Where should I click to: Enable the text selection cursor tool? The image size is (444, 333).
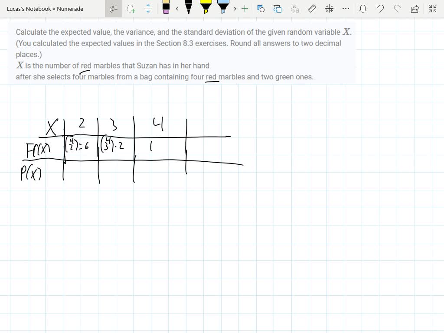[114, 8]
